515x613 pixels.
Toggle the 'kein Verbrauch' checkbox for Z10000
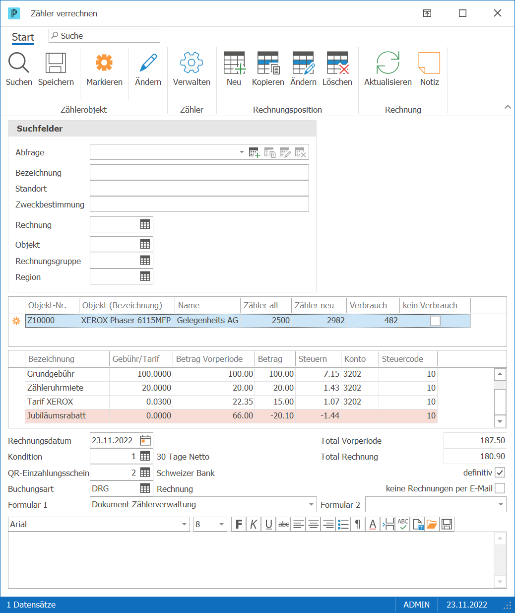pyautogui.click(x=435, y=321)
